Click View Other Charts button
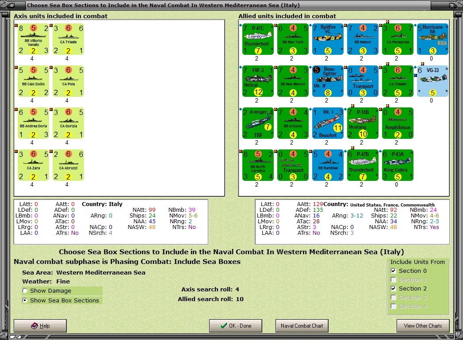Viewport: 463px width, 340px height. coord(423,325)
